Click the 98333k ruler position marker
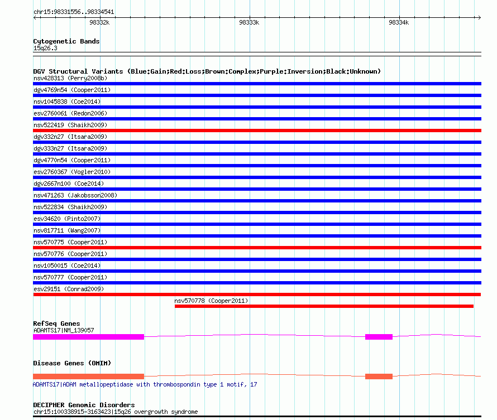This screenshot has height=420, width=497. click(248, 22)
